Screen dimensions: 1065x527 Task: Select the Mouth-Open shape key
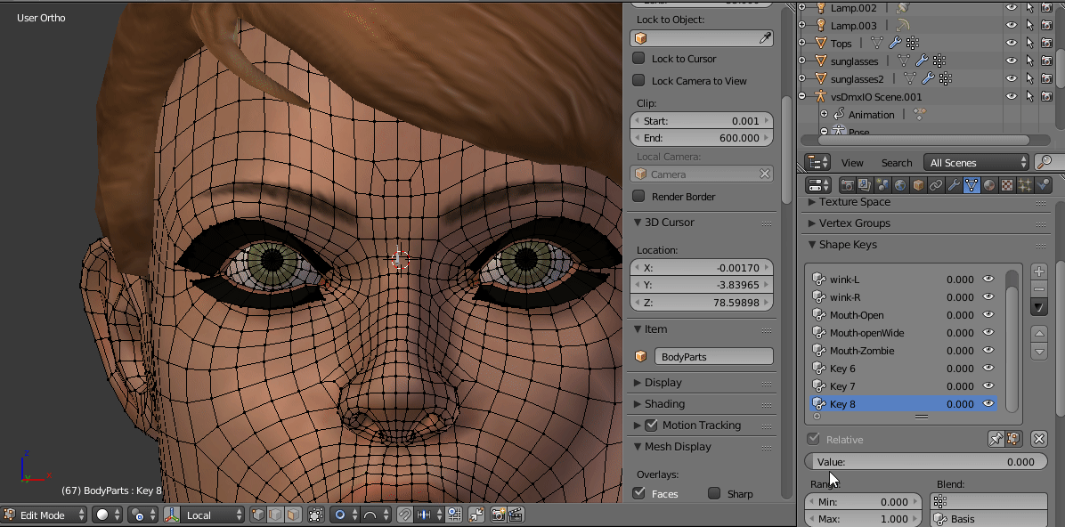tap(857, 315)
